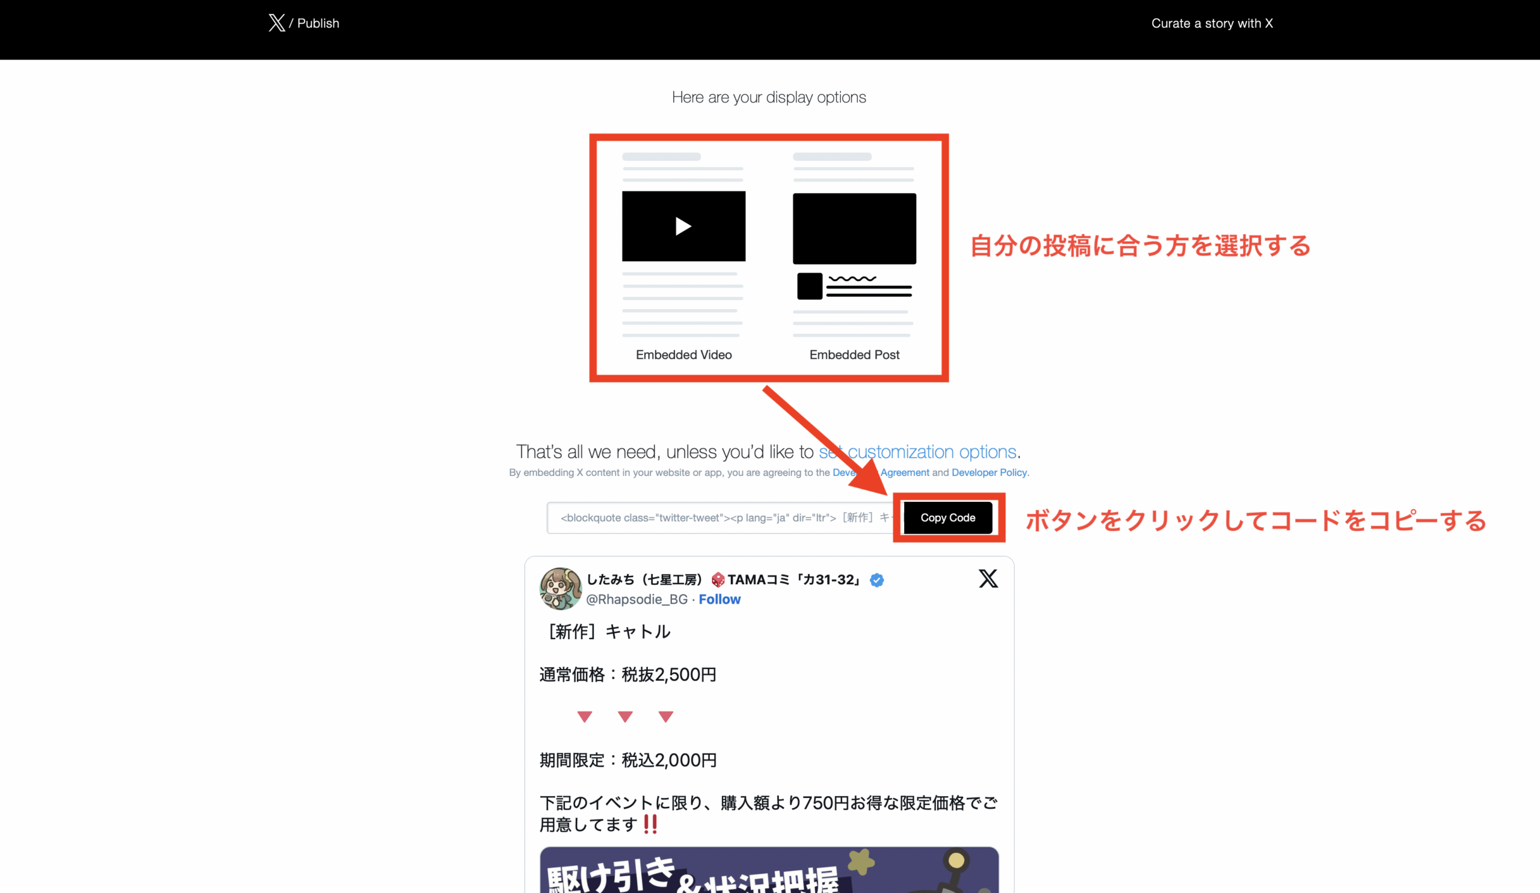This screenshot has width=1540, height=893.
Task: Click inside the blockquote embed code field
Action: coord(721,518)
